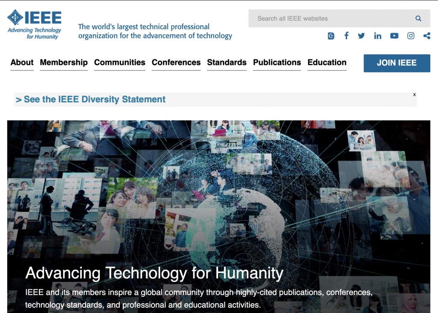
Task: Click the JOIN IEEE button
Action: click(x=397, y=63)
